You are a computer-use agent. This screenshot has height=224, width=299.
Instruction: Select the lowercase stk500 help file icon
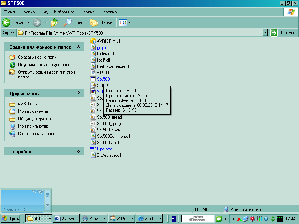[93, 72]
